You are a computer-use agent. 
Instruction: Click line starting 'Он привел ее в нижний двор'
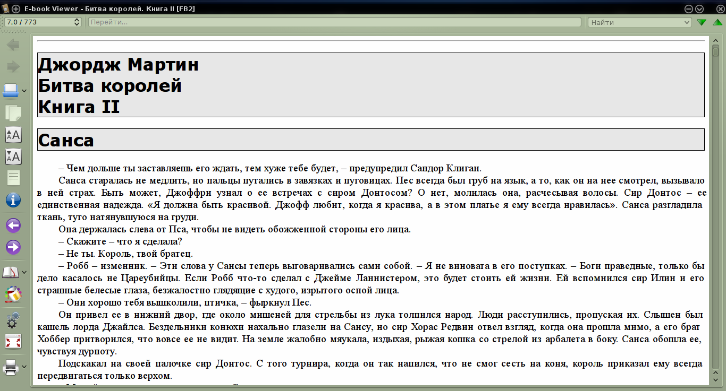[x=381, y=315]
